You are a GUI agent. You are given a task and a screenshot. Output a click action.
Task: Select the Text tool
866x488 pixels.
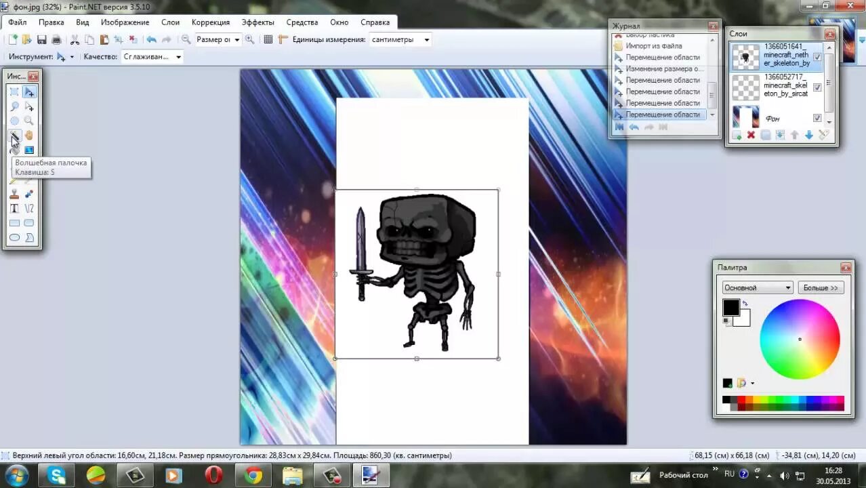point(14,209)
